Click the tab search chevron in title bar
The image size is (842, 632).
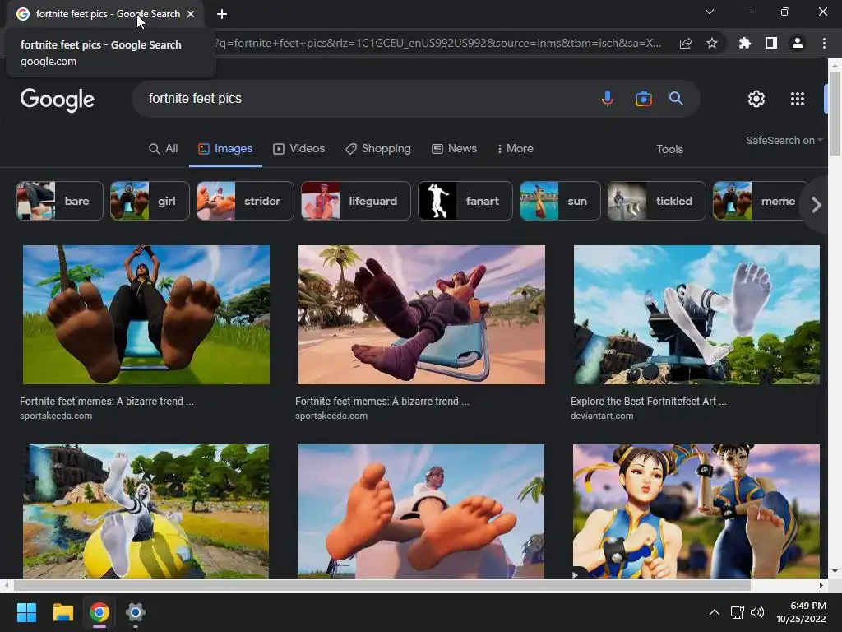click(x=710, y=12)
